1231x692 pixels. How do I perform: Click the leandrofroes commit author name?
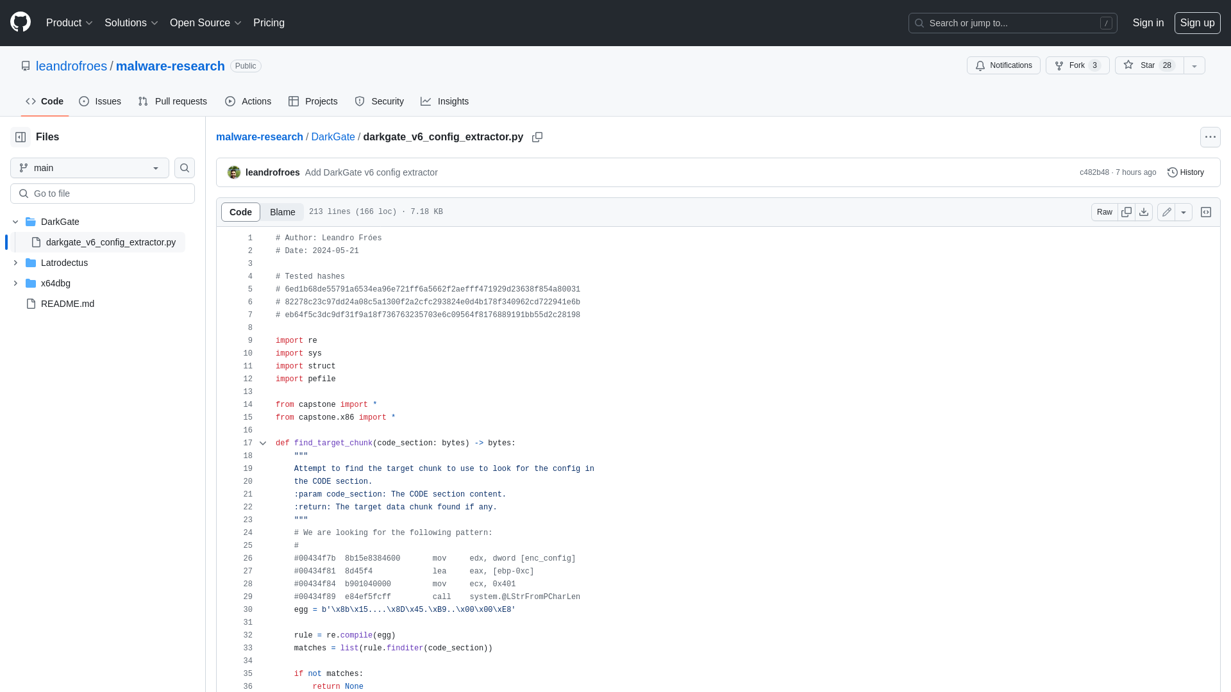click(272, 172)
